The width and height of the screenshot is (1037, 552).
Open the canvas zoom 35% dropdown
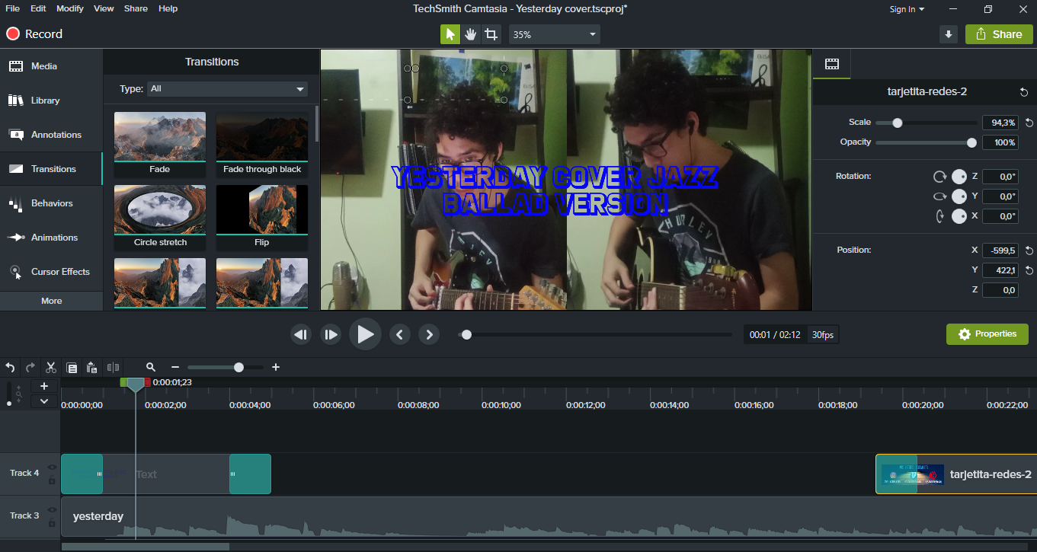pos(554,34)
